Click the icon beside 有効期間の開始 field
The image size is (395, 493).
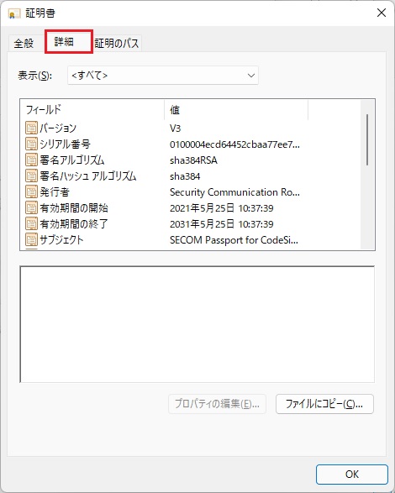click(31, 207)
